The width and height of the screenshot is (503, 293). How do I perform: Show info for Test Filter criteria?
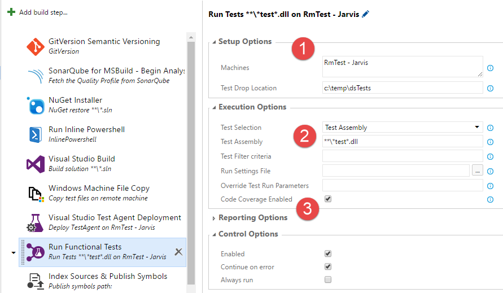490,156
